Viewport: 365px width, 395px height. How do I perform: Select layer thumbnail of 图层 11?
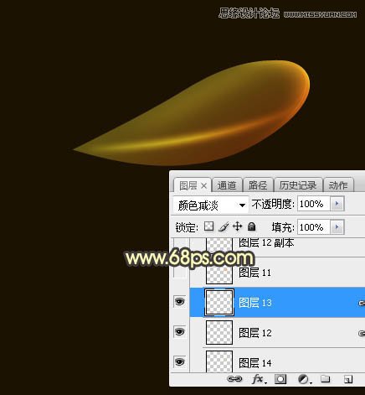click(219, 272)
